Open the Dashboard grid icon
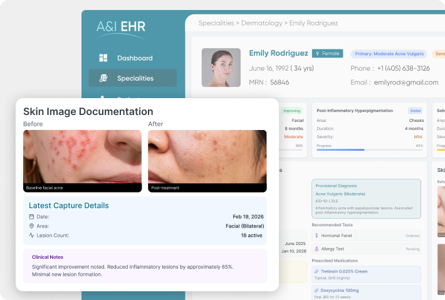The image size is (445, 300). click(x=103, y=58)
